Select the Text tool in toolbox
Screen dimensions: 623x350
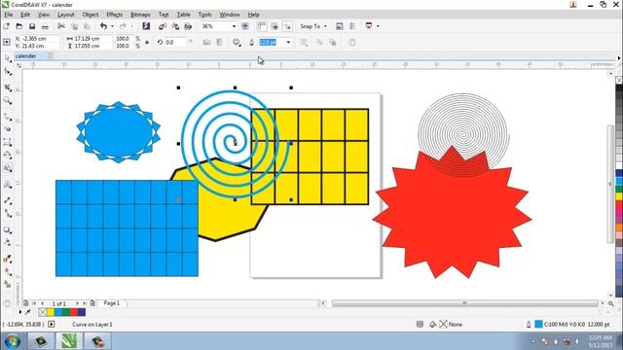(x=7, y=184)
